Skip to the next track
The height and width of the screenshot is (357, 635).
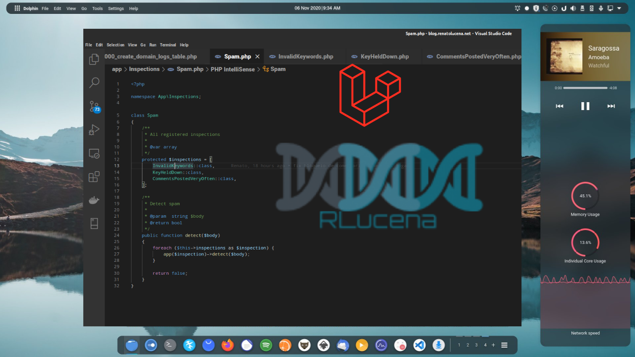(611, 106)
